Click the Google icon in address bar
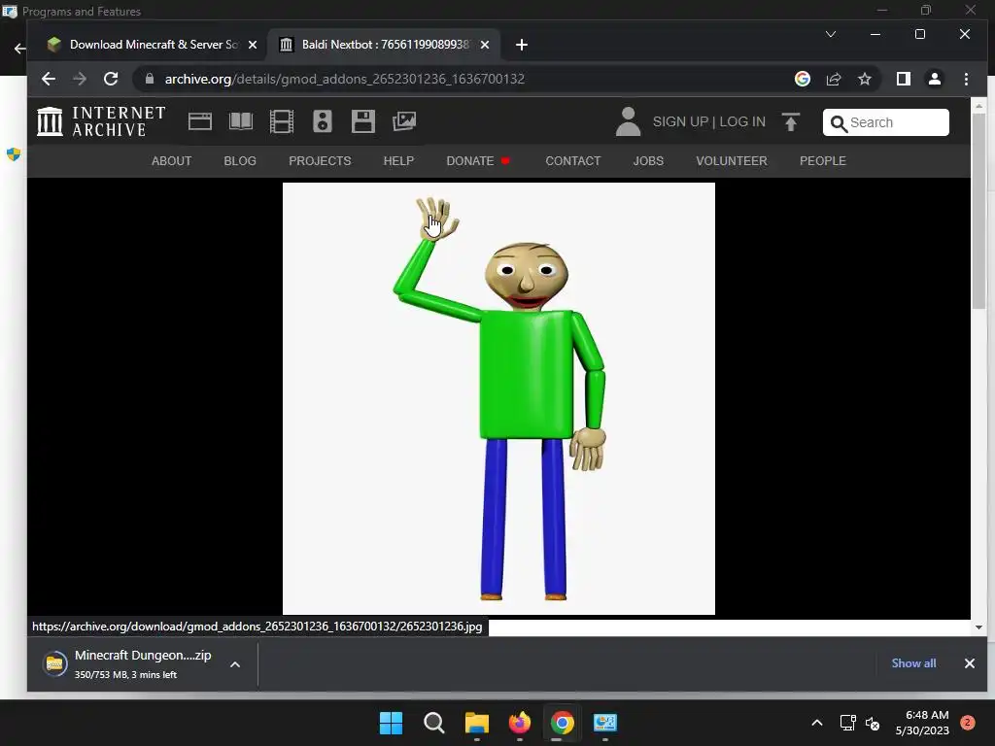The image size is (995, 746). pyautogui.click(x=802, y=79)
